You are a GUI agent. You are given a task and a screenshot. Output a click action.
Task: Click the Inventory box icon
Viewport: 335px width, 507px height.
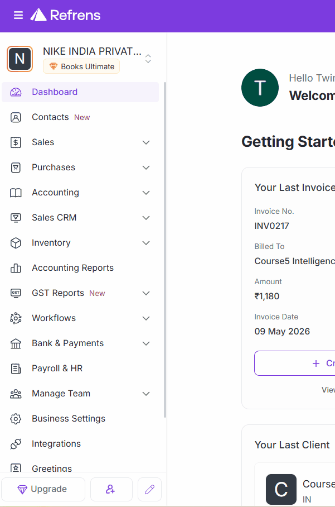pyautogui.click(x=16, y=243)
